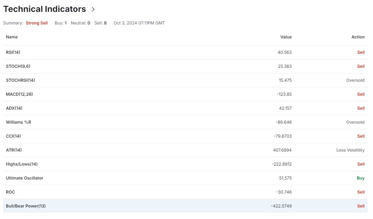Click the Strong Sell summary label
373x219 pixels.
pyautogui.click(x=37, y=23)
